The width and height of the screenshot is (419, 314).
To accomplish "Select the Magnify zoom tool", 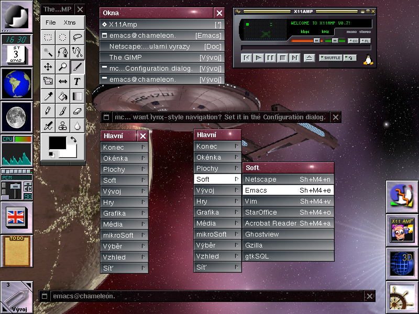I will pyautogui.click(x=63, y=66).
